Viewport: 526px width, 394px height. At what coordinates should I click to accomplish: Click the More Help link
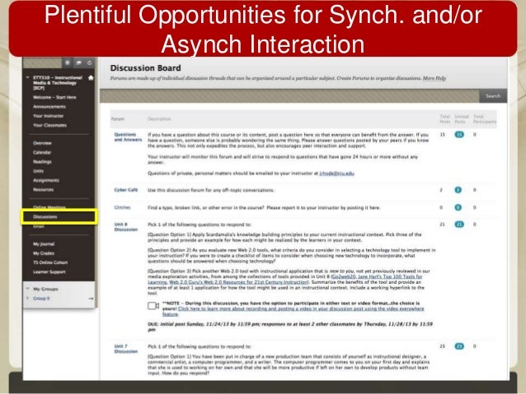(434, 78)
